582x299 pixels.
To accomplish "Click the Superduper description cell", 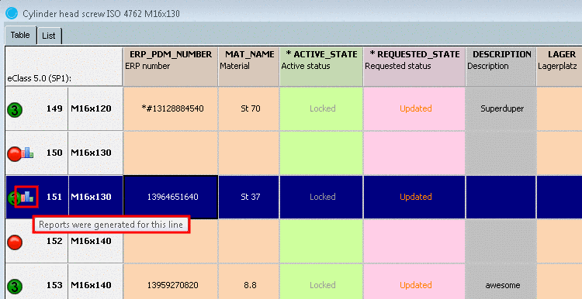I will coord(501,109).
